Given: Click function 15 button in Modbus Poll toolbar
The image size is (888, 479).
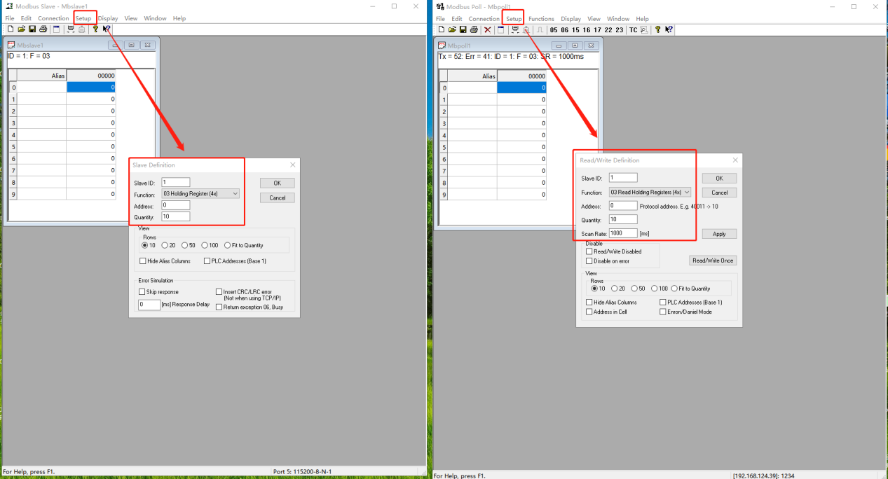Looking at the screenshot, I should tap(575, 30).
